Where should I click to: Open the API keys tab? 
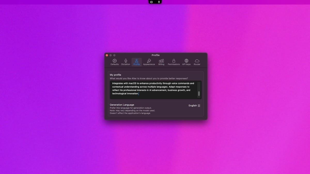coord(186,62)
